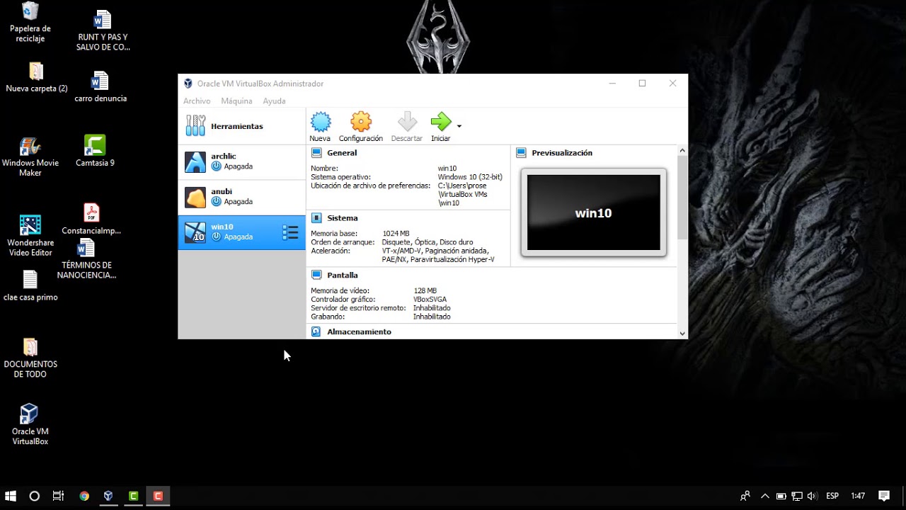Select DOCUMENTOS DE TODO folder

click(30, 358)
